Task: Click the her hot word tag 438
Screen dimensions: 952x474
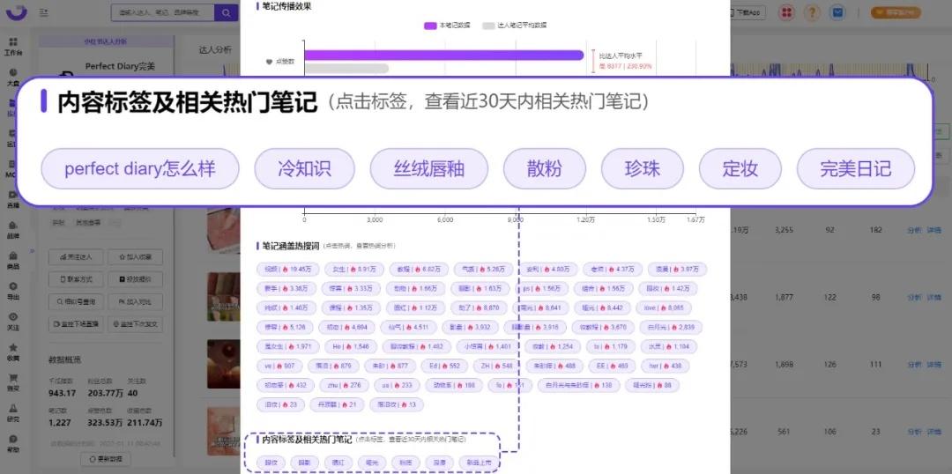Action: [x=666, y=366]
